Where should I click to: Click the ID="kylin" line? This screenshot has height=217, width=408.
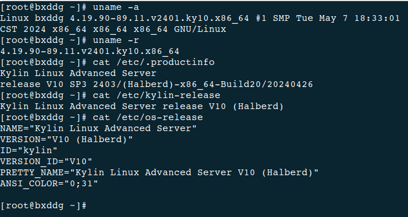pos(28,150)
